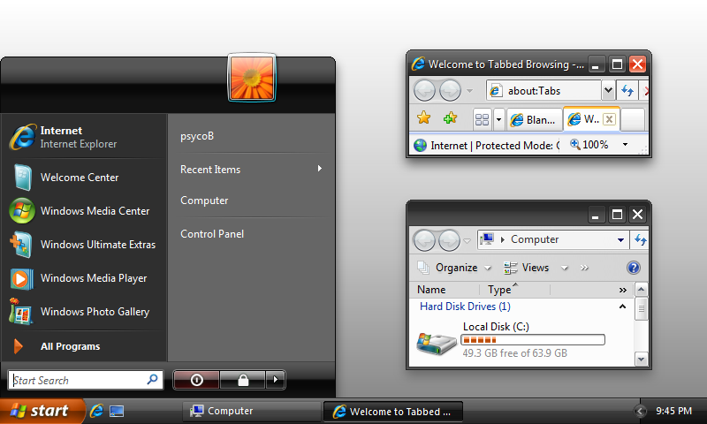
Task: Open Explorer help icon
Action: click(x=634, y=268)
